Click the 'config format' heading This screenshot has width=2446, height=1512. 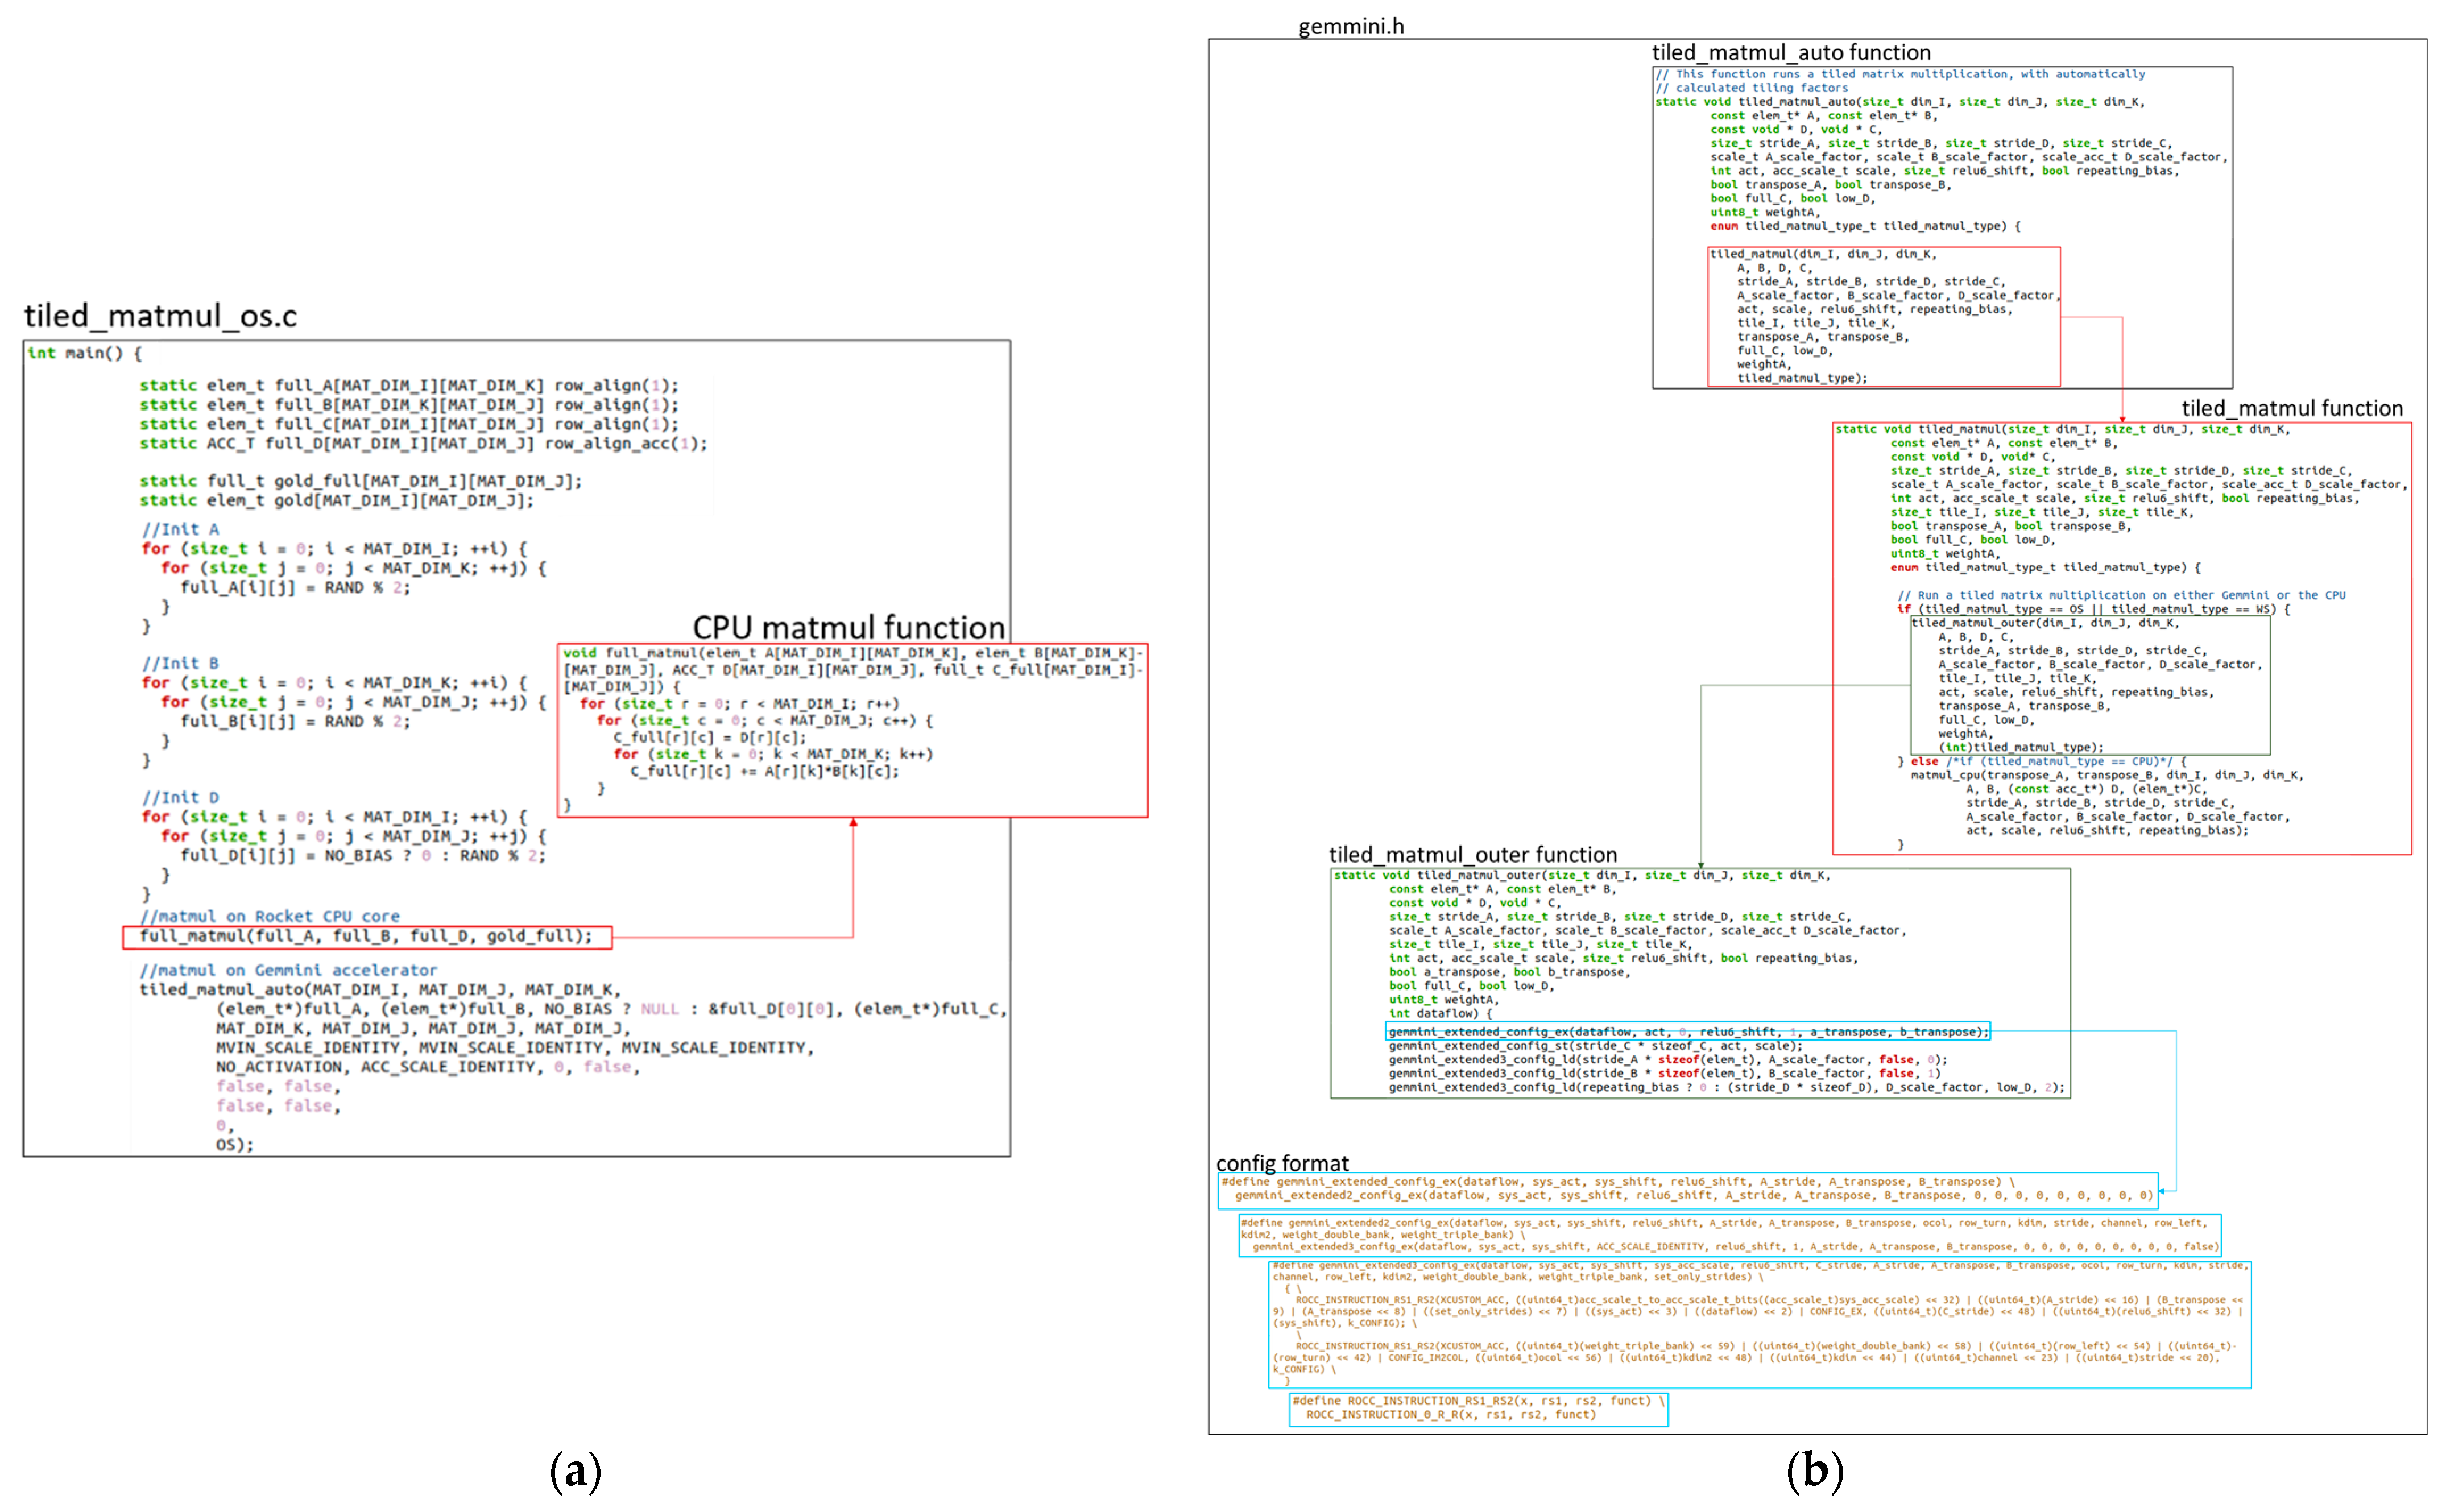coord(1282,1162)
